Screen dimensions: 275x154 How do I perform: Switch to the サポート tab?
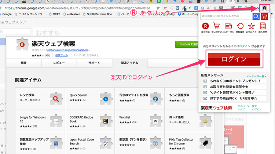pyautogui.click(x=94, y=63)
